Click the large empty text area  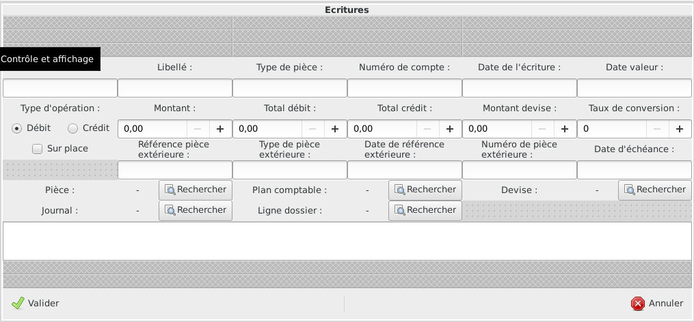click(x=347, y=241)
